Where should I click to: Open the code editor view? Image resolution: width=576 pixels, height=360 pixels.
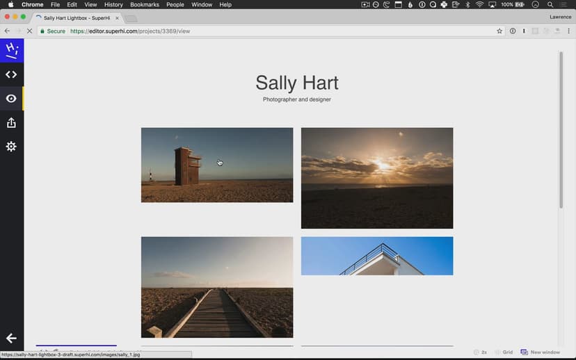pos(11,74)
